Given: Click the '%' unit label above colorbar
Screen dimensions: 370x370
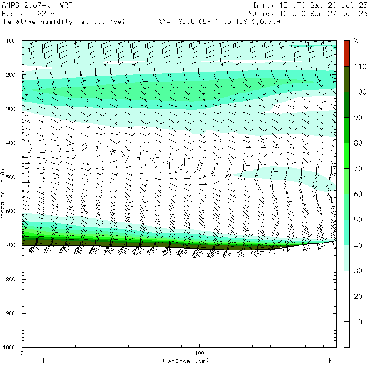Looking at the screenshot, I should click(x=356, y=41).
